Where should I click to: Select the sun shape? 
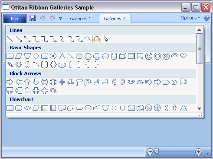click(19, 65)
